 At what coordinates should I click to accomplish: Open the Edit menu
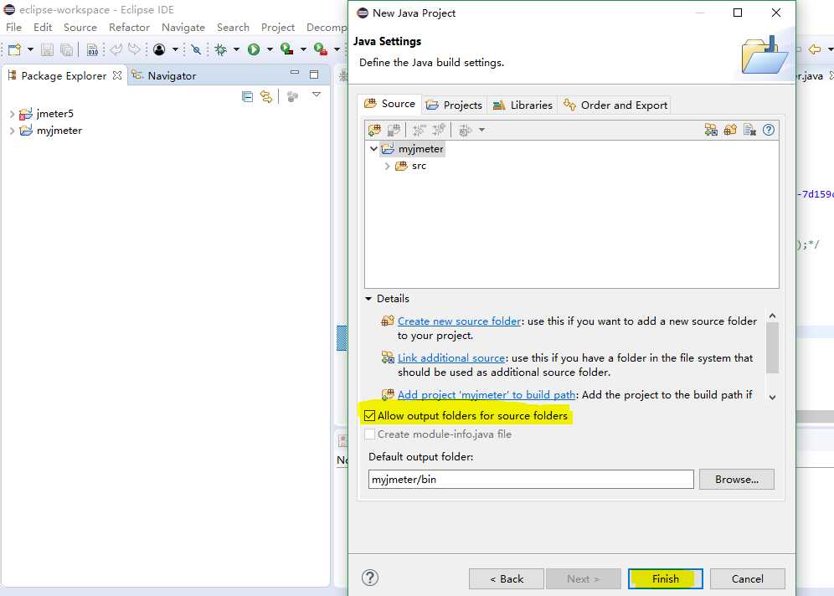(x=43, y=27)
